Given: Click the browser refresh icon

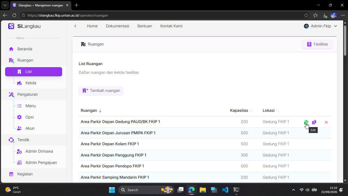Looking at the screenshot, I should 14,15.
